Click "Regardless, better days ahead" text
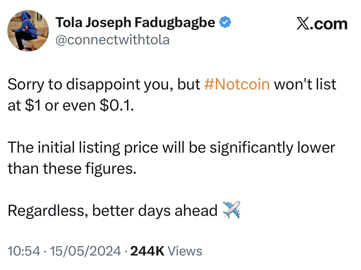Screen dimensions: 361x270 click(112, 210)
